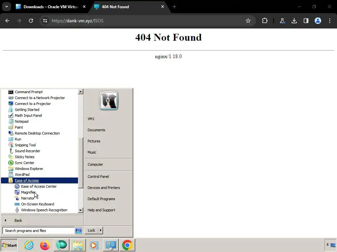337x252 pixels.
Task: View site information icon in address bar
Action: 45,21
